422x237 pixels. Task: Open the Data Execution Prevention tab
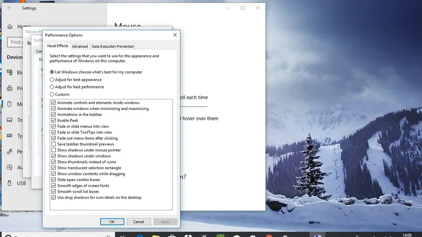113,46
